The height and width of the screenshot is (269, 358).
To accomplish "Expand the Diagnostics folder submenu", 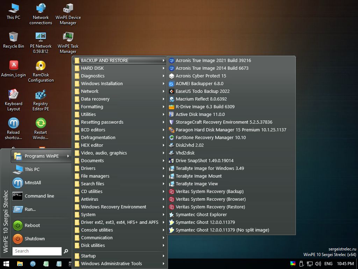I will (x=120, y=76).
